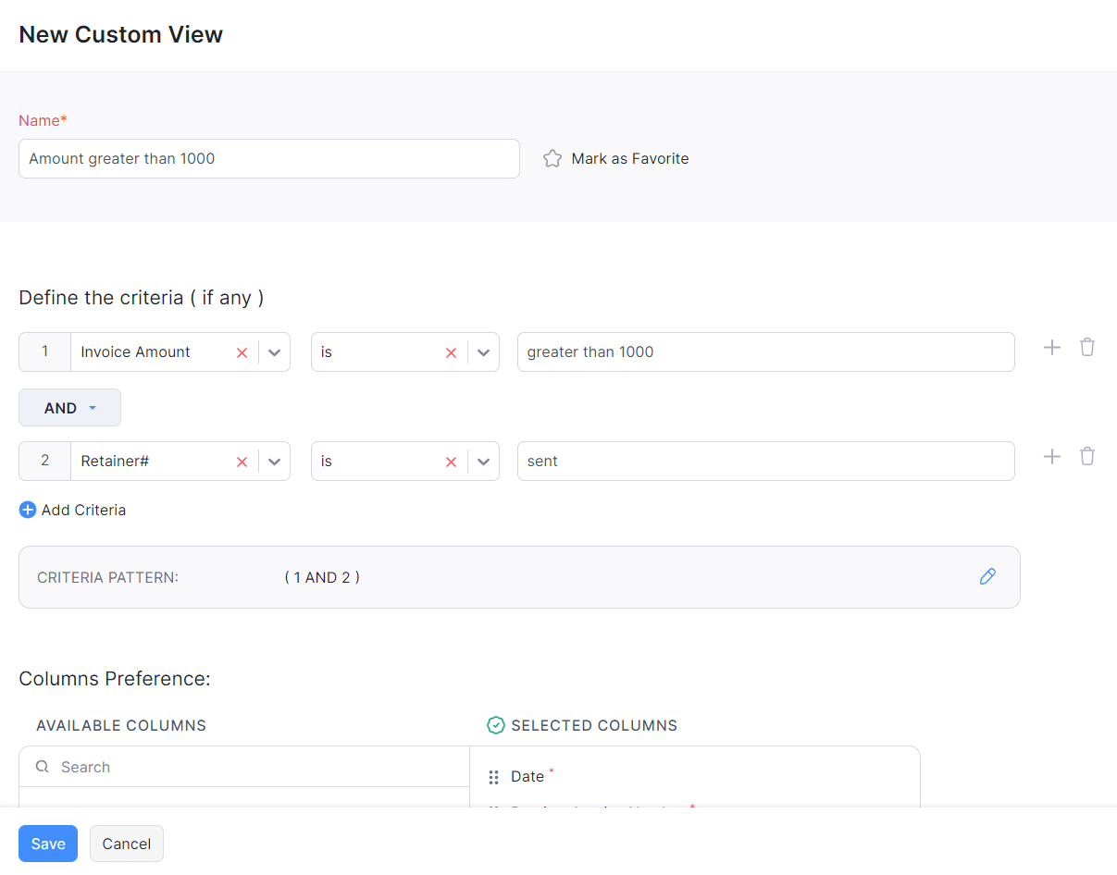Click the blue plus icon before Add Criteria
Screen dimensions: 1117x875
[x=27, y=510]
